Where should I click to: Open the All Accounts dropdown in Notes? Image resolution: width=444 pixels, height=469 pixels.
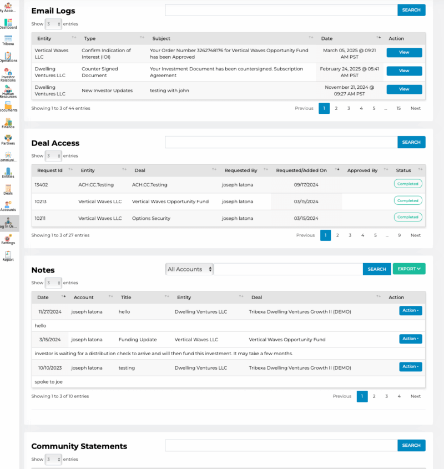coord(189,269)
